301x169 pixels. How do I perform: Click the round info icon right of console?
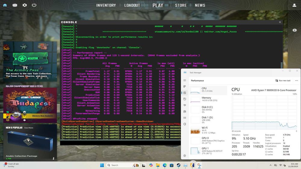[294, 30]
